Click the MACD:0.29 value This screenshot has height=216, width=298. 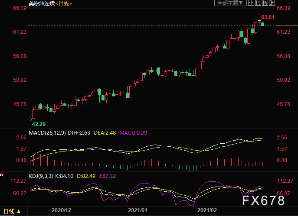point(133,132)
